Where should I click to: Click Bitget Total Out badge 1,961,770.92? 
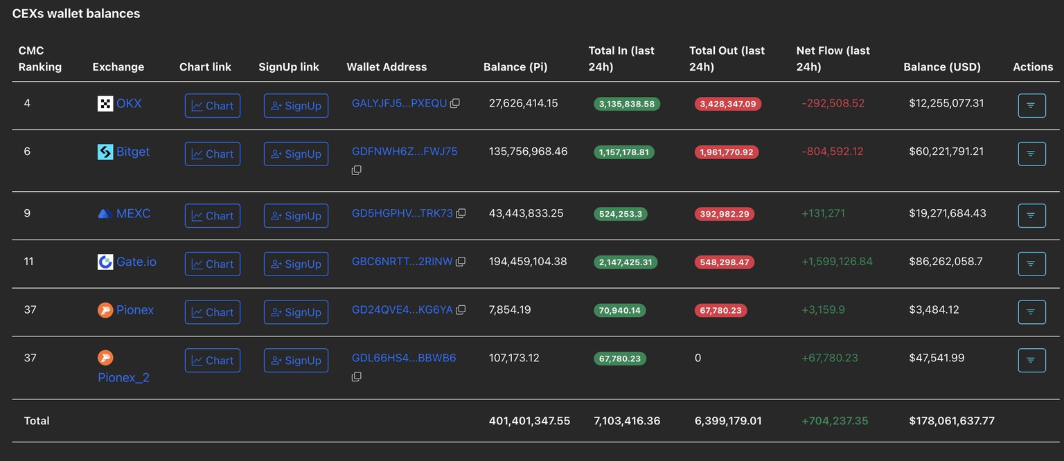[x=727, y=152]
